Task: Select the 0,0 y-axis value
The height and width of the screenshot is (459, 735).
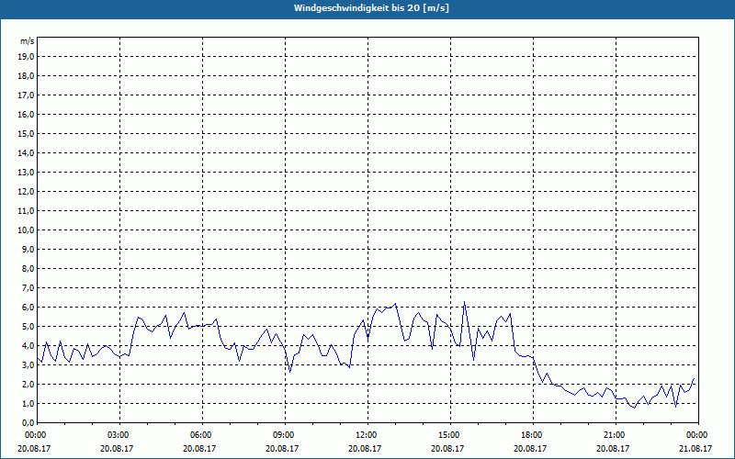Action: 28,422
